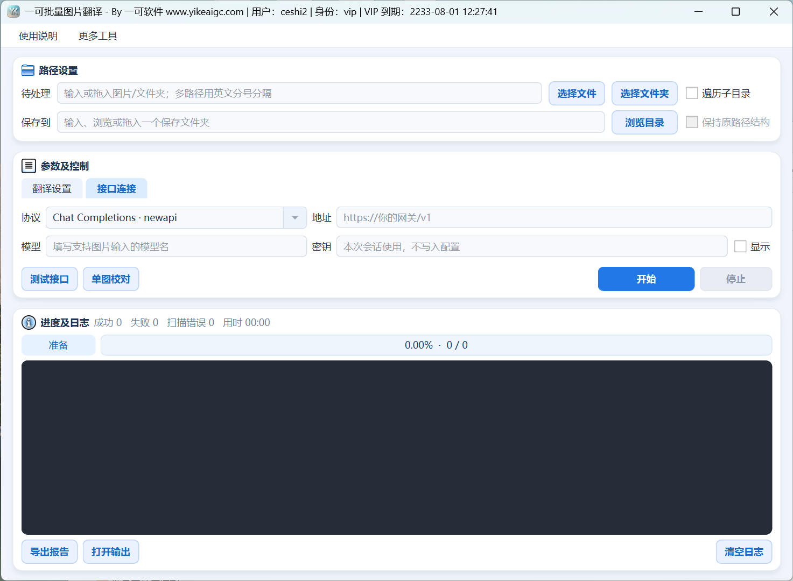Focus the 待处理 path input field
The width and height of the screenshot is (793, 581).
click(x=299, y=93)
